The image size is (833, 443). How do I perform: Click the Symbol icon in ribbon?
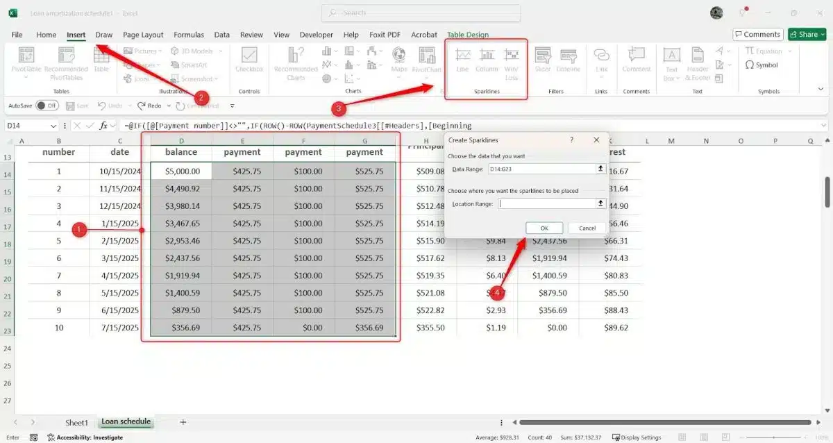tap(762, 65)
